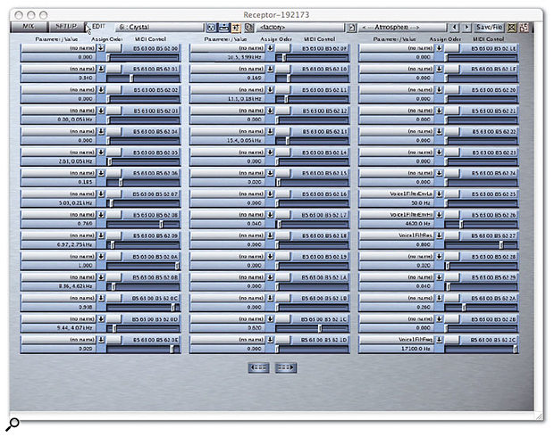Click down-arrow icon on row B5 62 0F
Viewport: 554px width, 437px height.
pos(270,48)
